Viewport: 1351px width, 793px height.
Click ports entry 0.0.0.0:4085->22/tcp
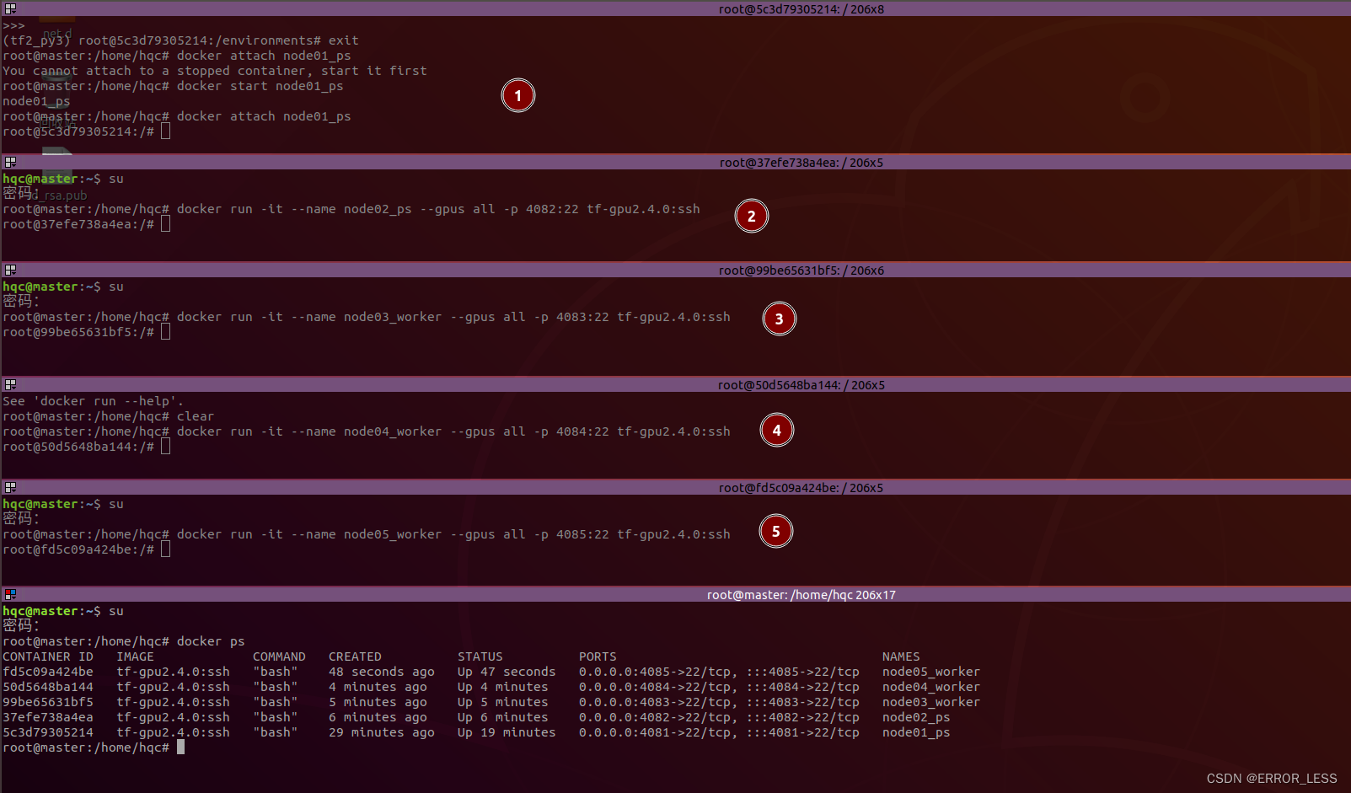[658, 672]
